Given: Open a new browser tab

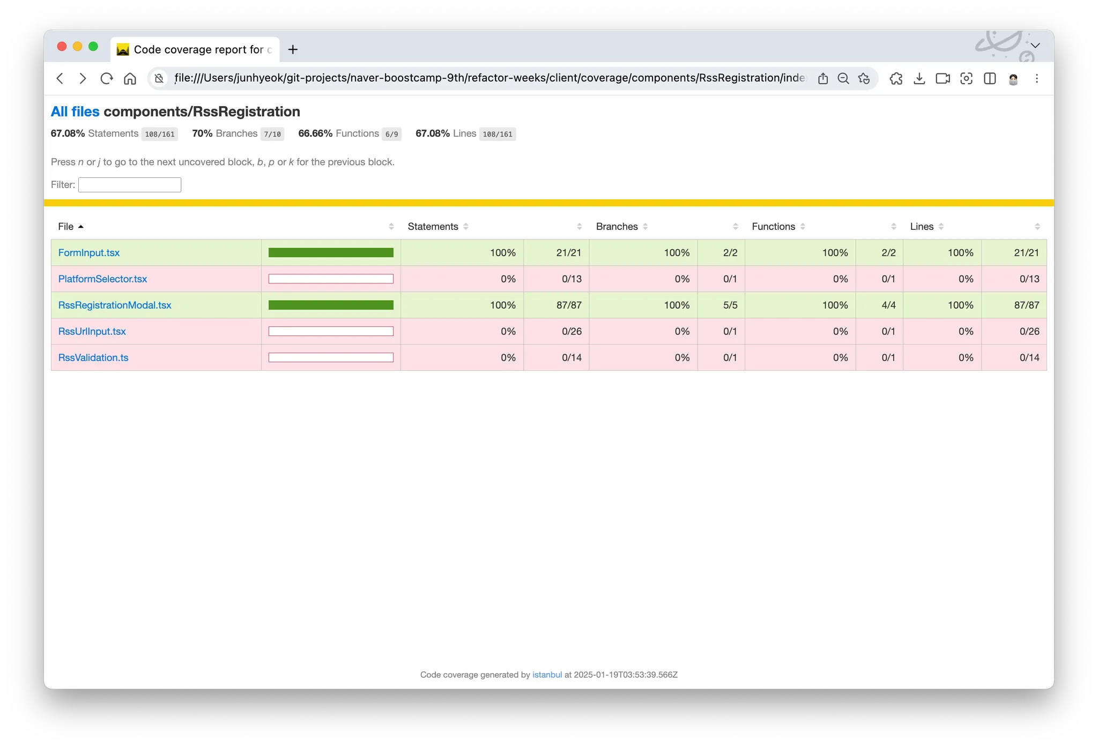Looking at the screenshot, I should coord(293,50).
